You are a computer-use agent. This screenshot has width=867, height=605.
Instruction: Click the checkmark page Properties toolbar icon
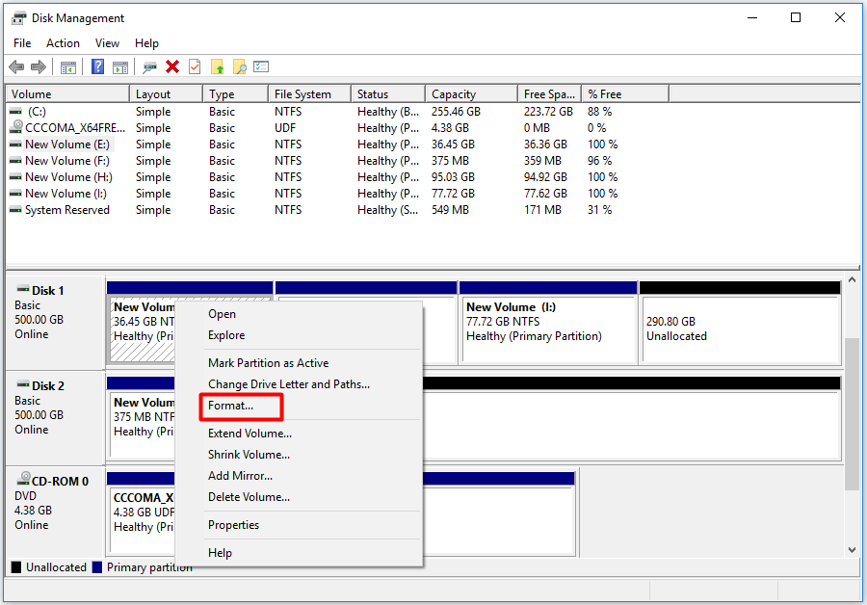195,66
